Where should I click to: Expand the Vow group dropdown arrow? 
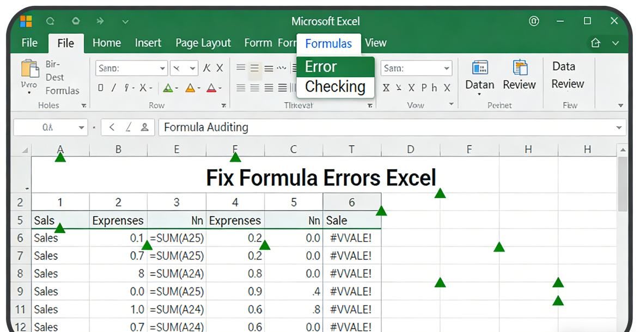point(452,104)
